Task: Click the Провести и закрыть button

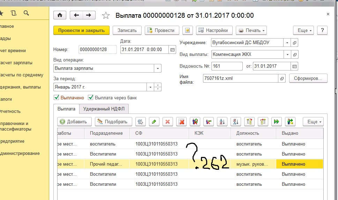Action: pyautogui.click(x=81, y=30)
